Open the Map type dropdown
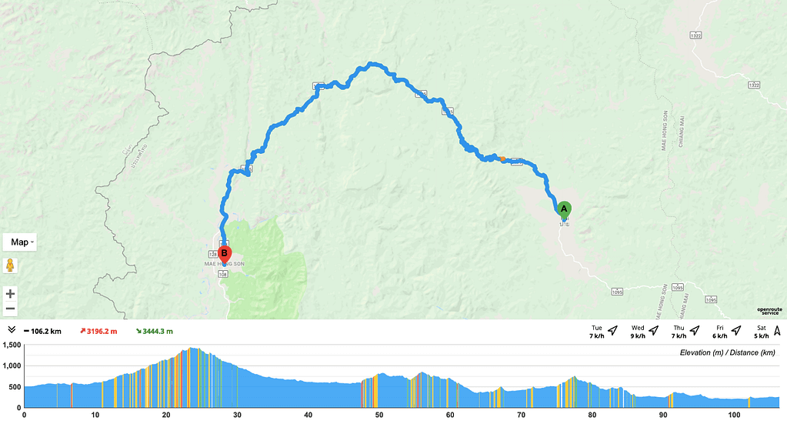Viewport: 787px width, 424px height. pos(19,242)
